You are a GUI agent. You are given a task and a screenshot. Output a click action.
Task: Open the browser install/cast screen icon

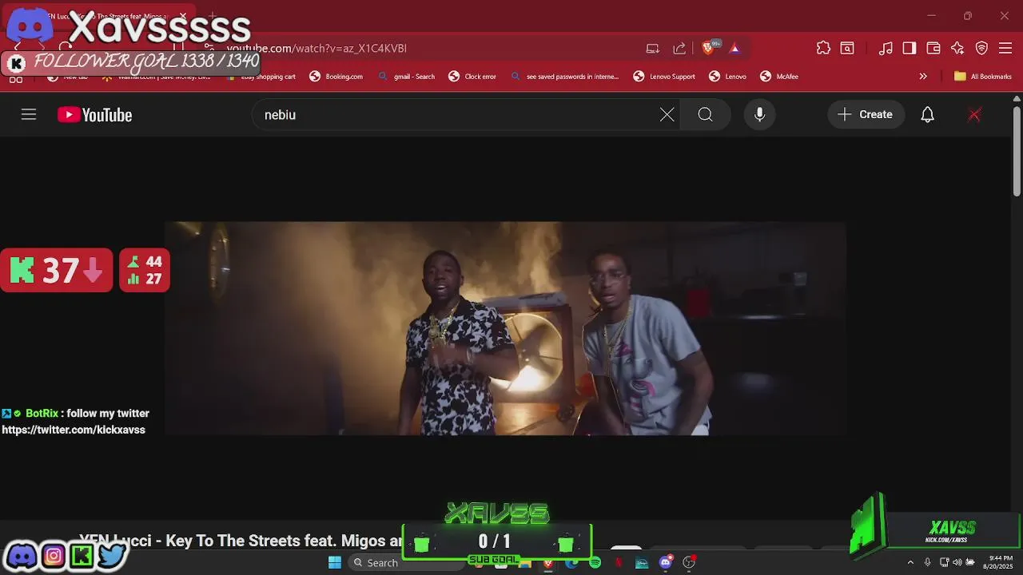pyautogui.click(x=653, y=49)
